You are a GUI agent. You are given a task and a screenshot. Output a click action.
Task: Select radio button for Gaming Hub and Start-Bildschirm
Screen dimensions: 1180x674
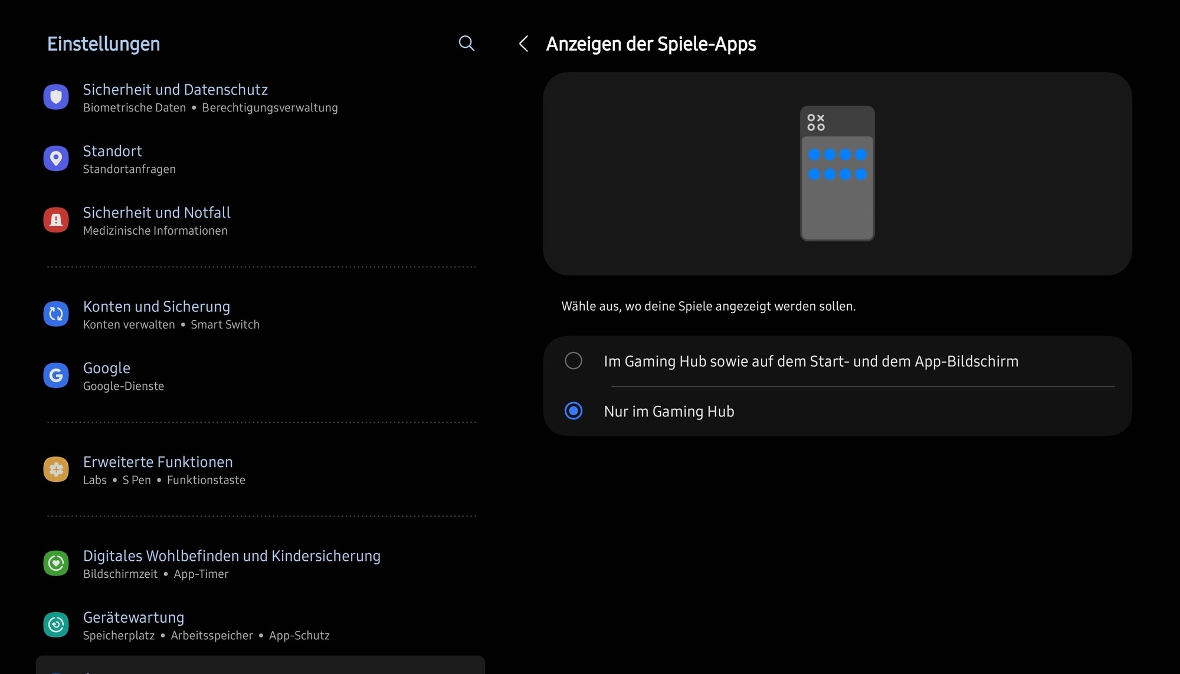click(573, 361)
